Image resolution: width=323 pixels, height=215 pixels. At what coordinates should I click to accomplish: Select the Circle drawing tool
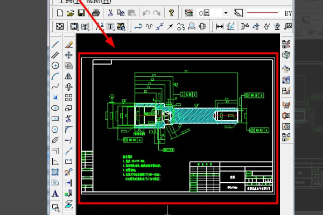(x=55, y=66)
